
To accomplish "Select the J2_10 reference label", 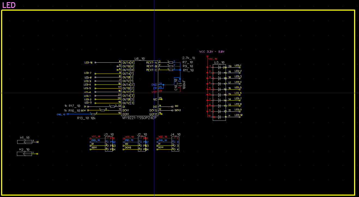I will (x=142, y=135).
